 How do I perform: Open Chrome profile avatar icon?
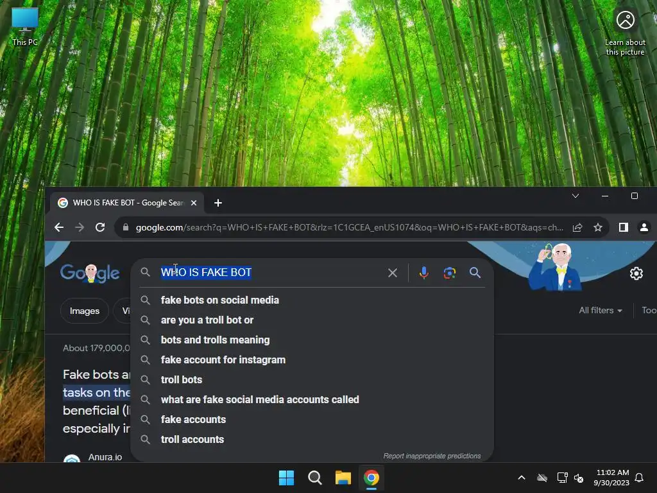pos(644,227)
